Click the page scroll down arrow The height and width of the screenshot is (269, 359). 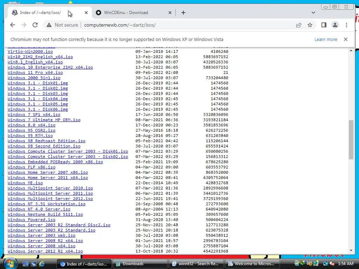[x=351, y=250]
